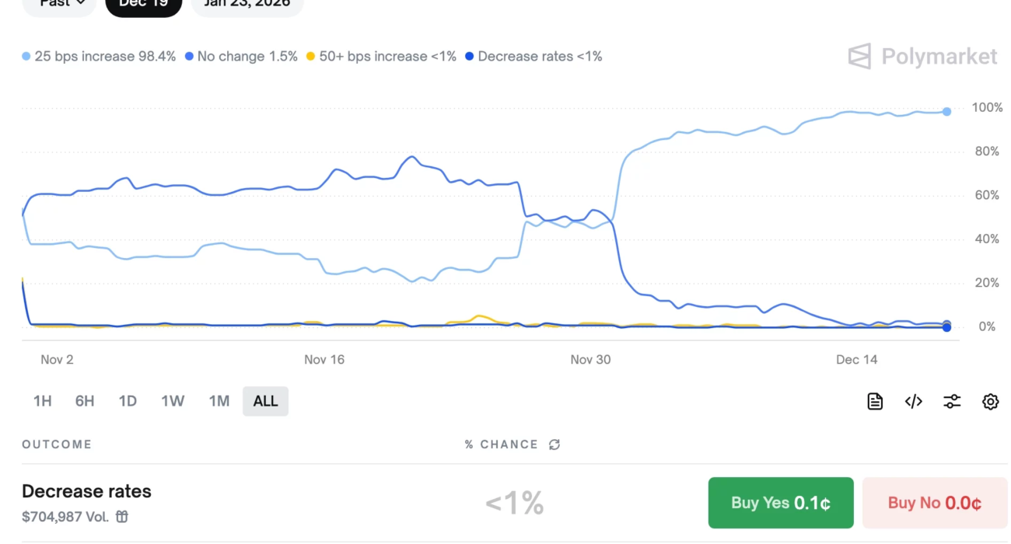Expand the Past dropdown
1011x544 pixels.
(62, 4)
